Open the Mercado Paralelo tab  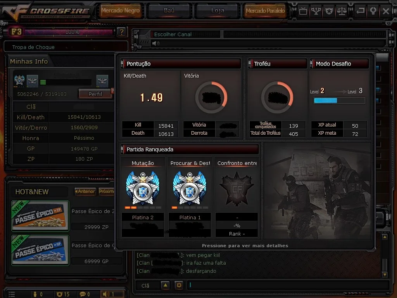pos(265,10)
